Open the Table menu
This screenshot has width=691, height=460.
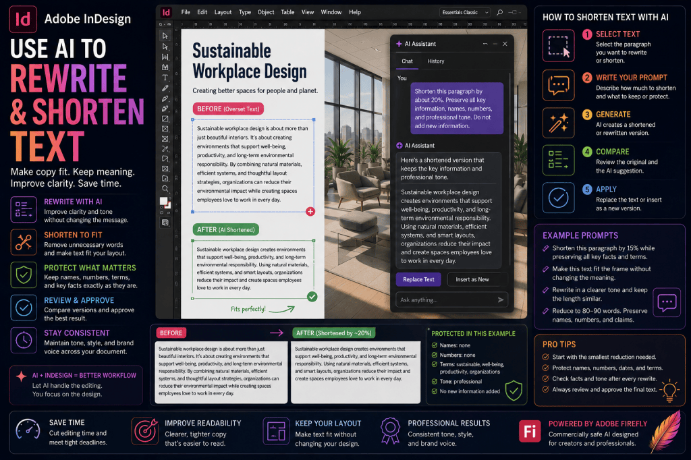[287, 12]
